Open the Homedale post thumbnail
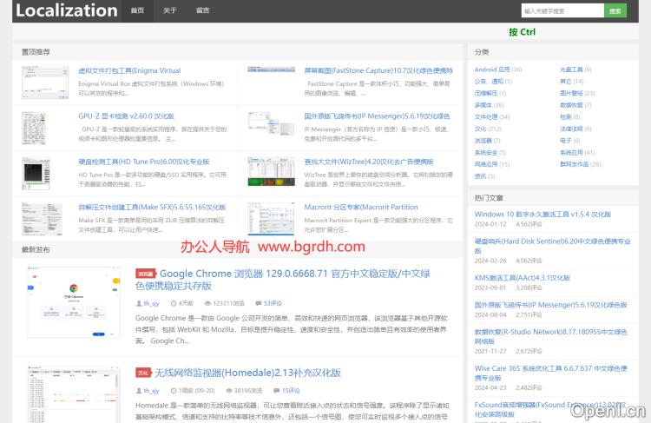The image size is (651, 423). pos(74,394)
